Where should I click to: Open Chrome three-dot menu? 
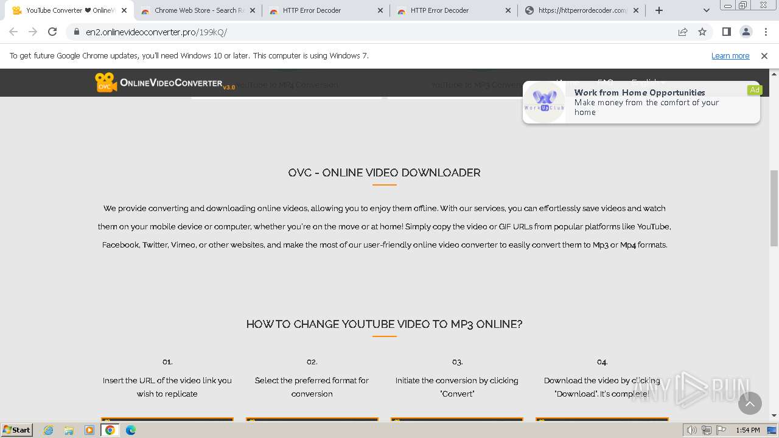pos(766,32)
